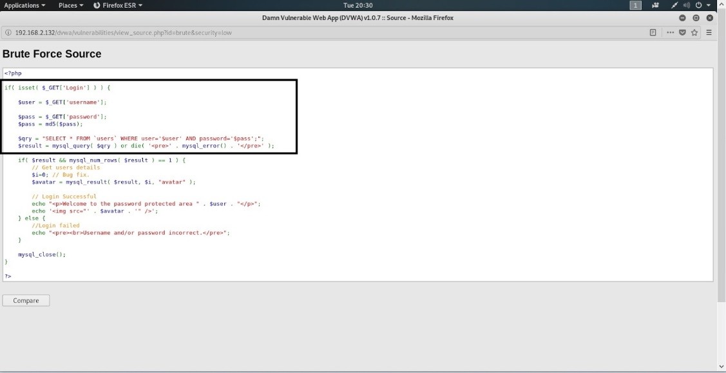Toggle Reader View icon in the address bar
The image size is (726, 373).
[653, 33]
